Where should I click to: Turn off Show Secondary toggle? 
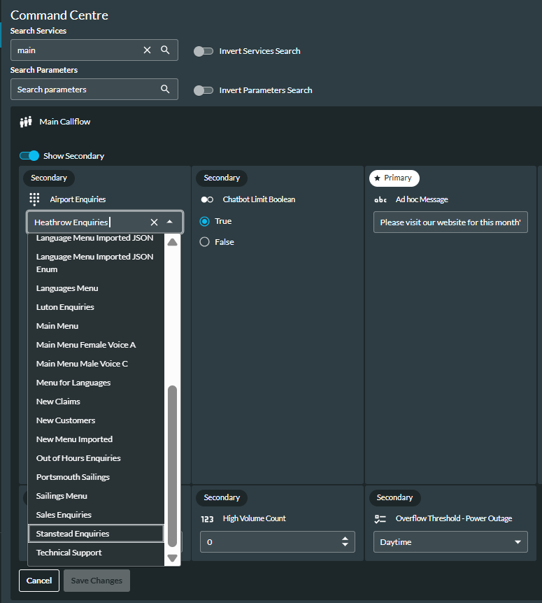pos(29,156)
